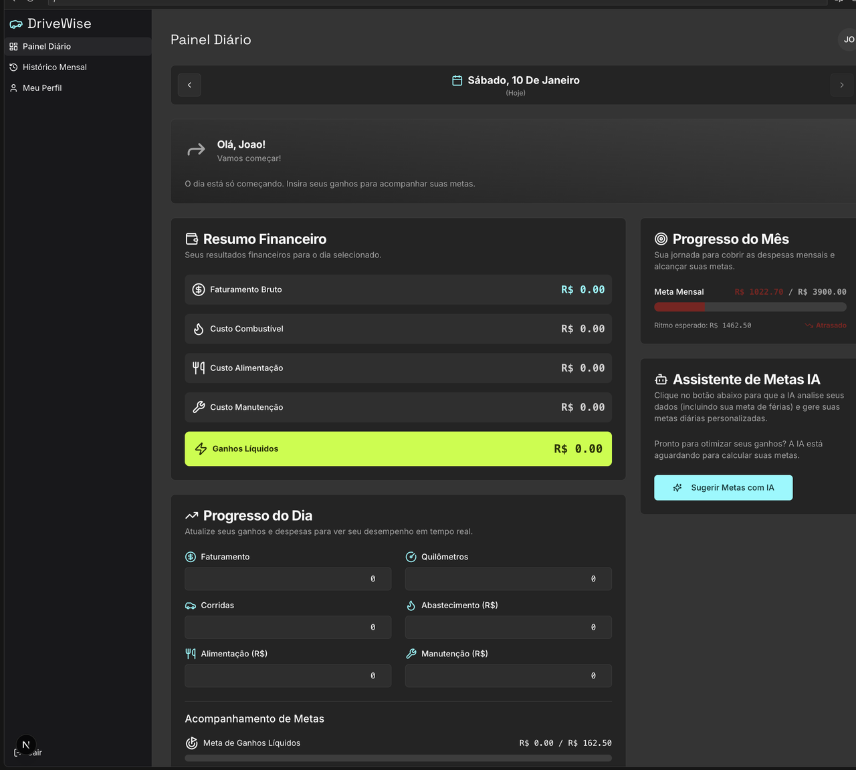Click the gauge icon beside Quilômetros label
The height and width of the screenshot is (770, 856).
pos(411,557)
